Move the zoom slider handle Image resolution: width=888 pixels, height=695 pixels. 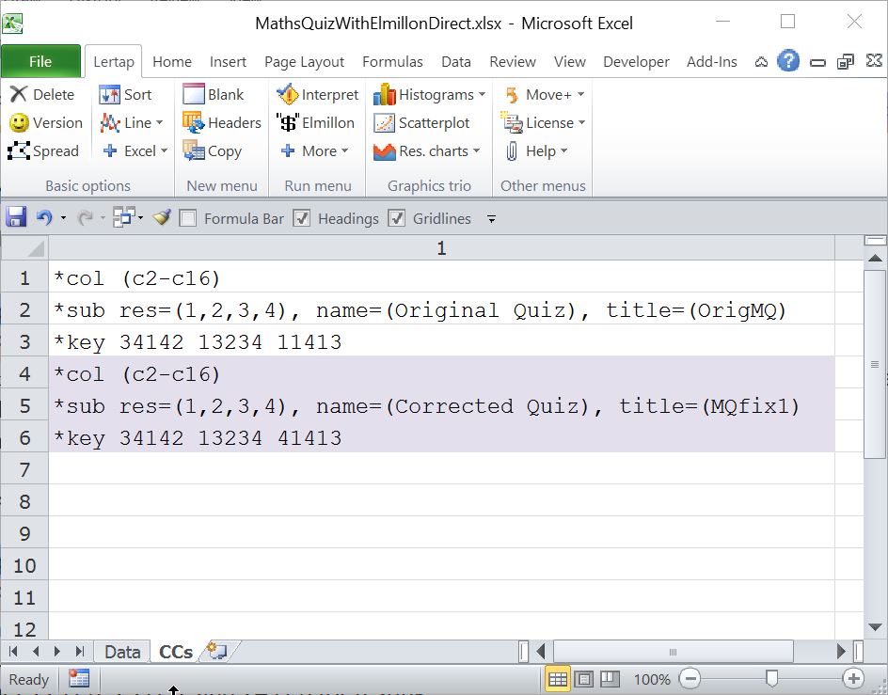771,678
